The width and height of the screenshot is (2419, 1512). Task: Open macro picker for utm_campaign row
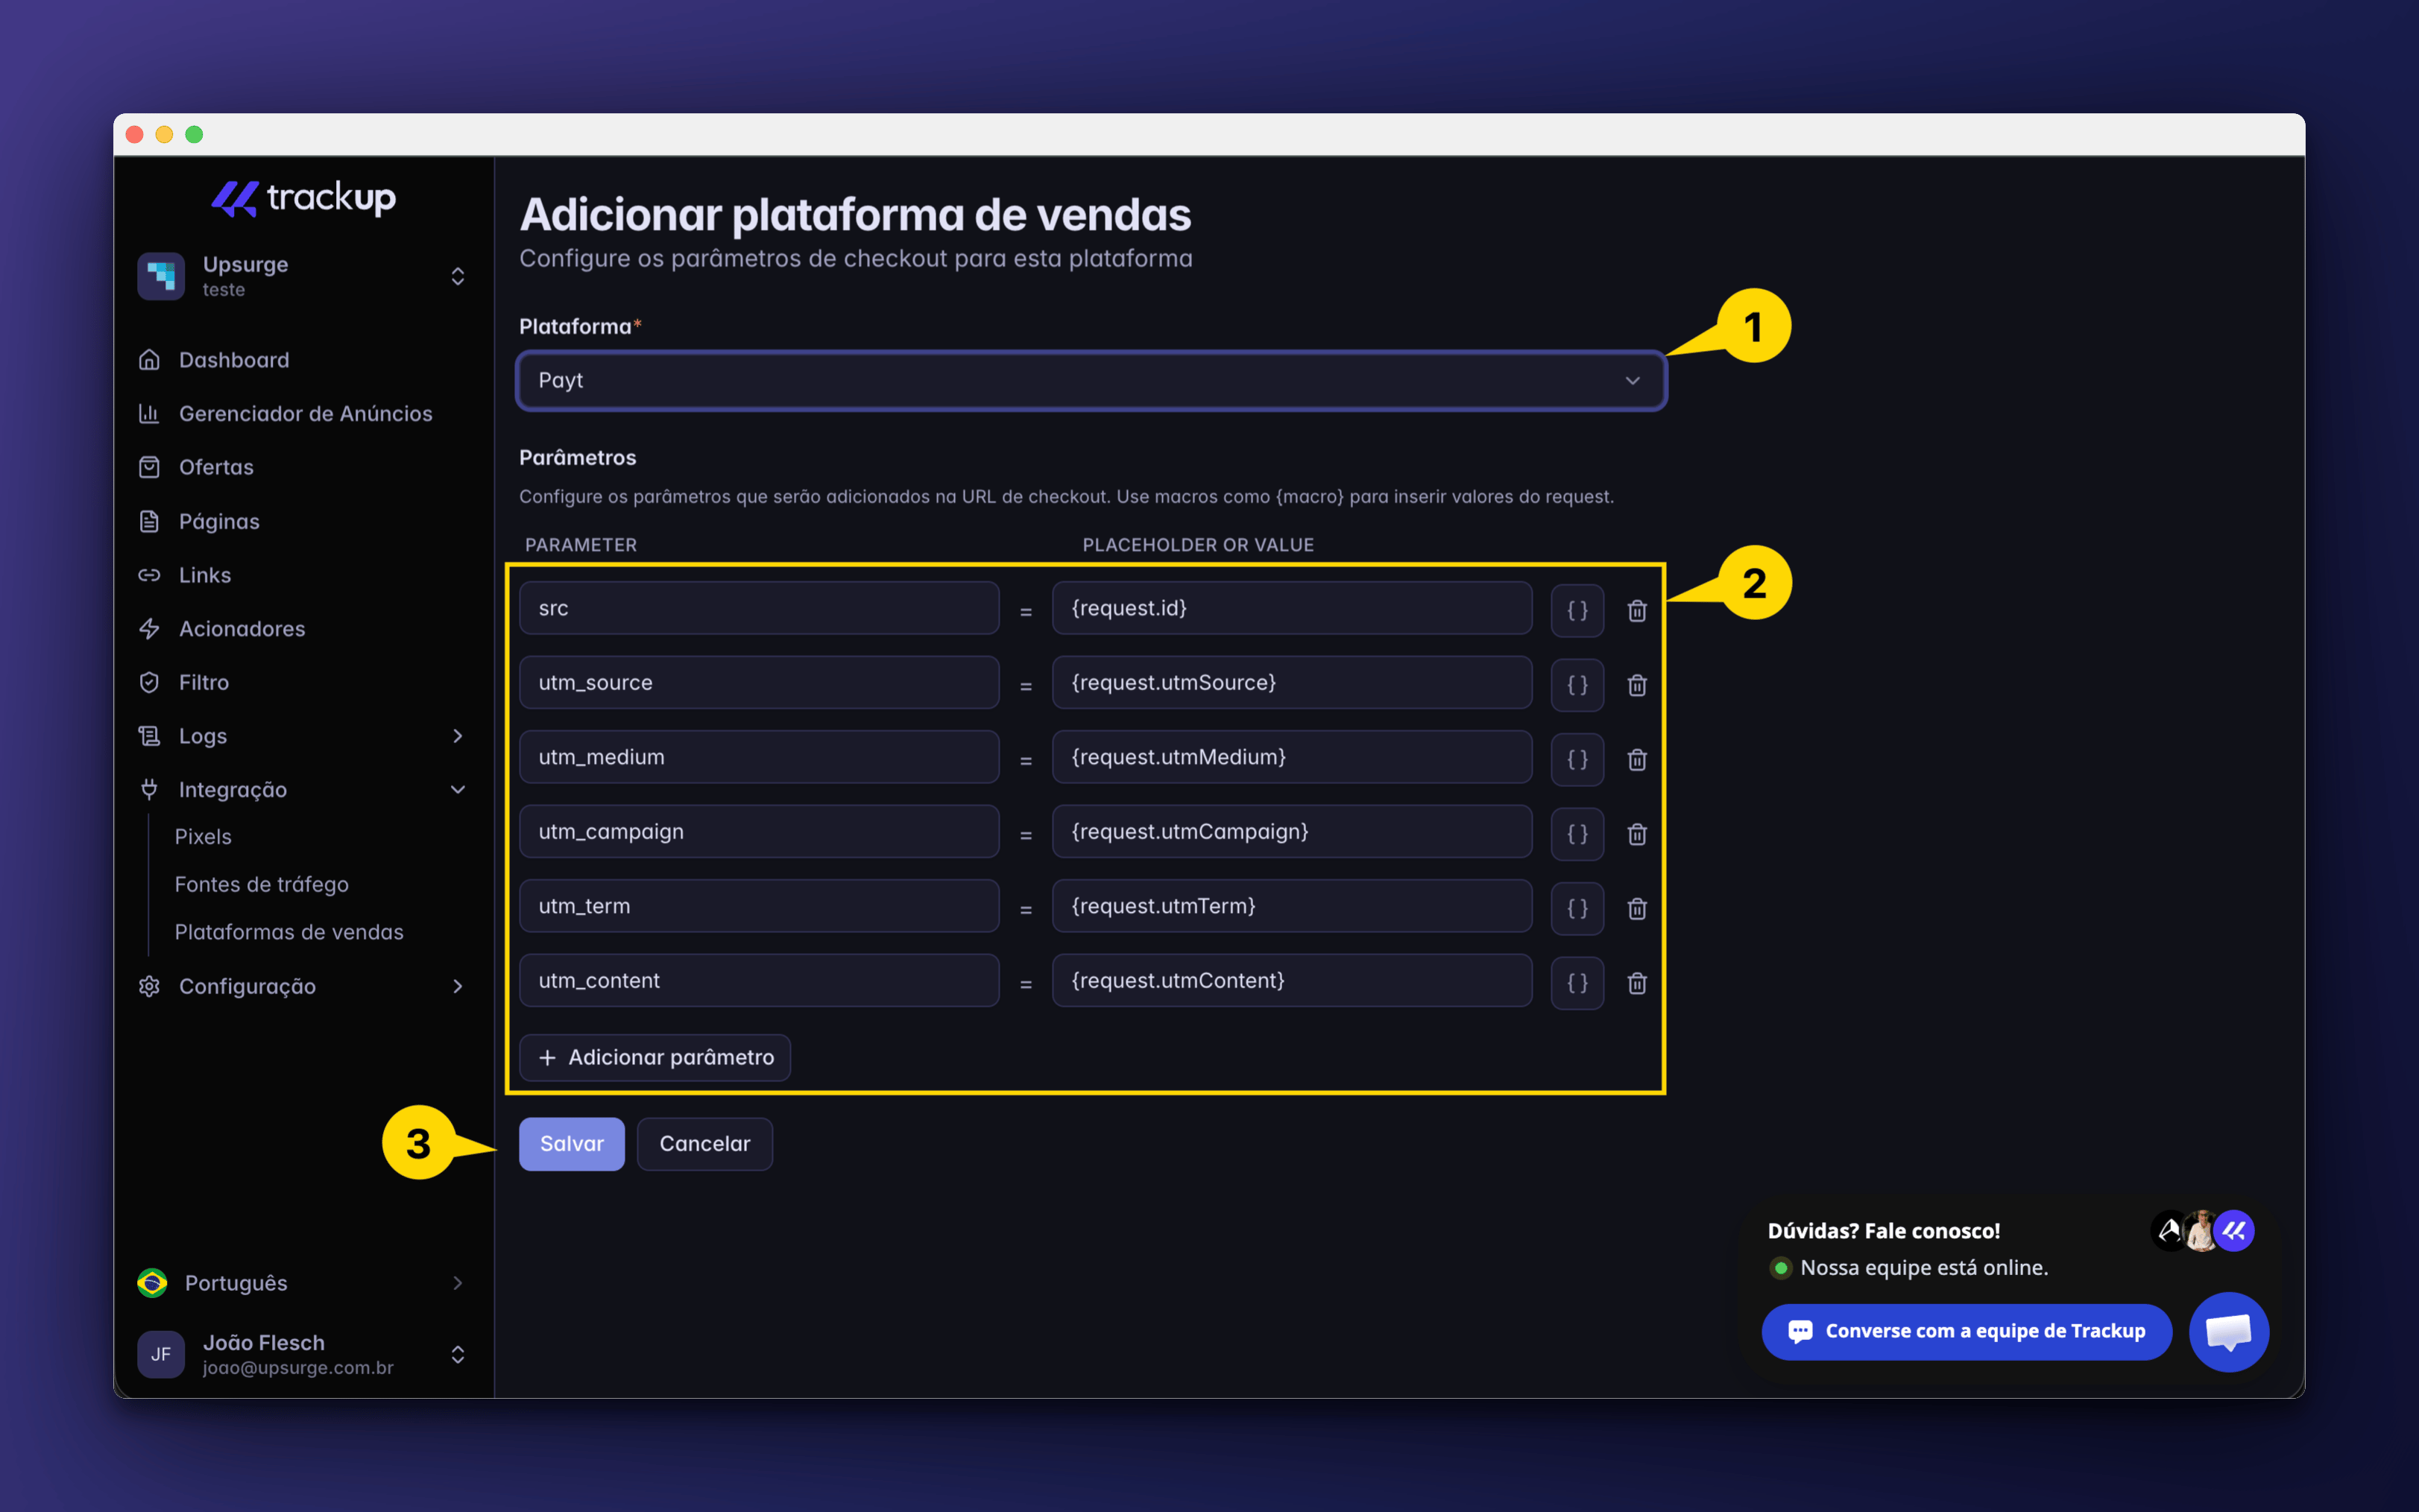coord(1577,834)
